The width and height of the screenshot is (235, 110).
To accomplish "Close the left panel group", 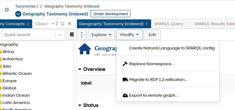I will pos(70,24).
